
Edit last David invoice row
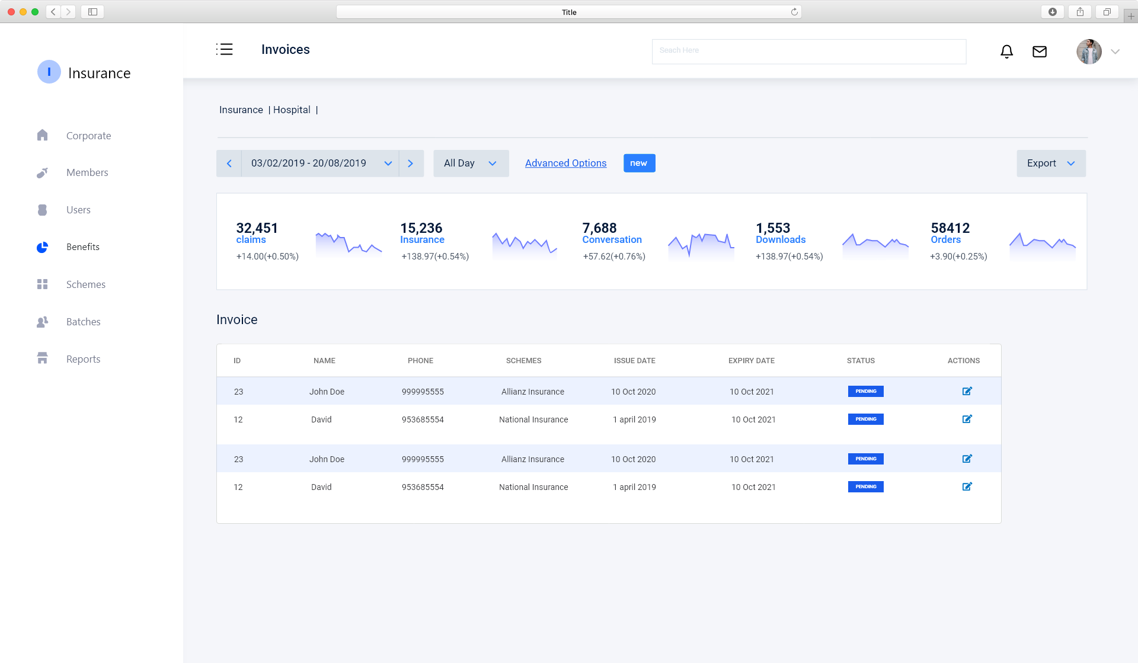(967, 486)
